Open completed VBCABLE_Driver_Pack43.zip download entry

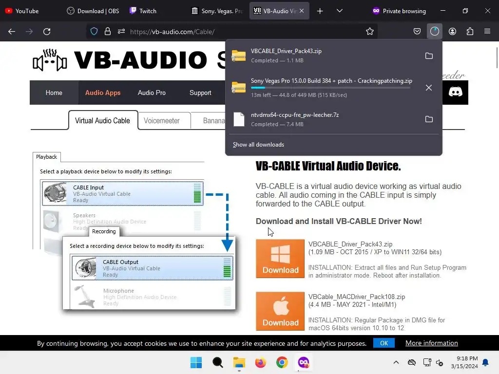[325, 56]
